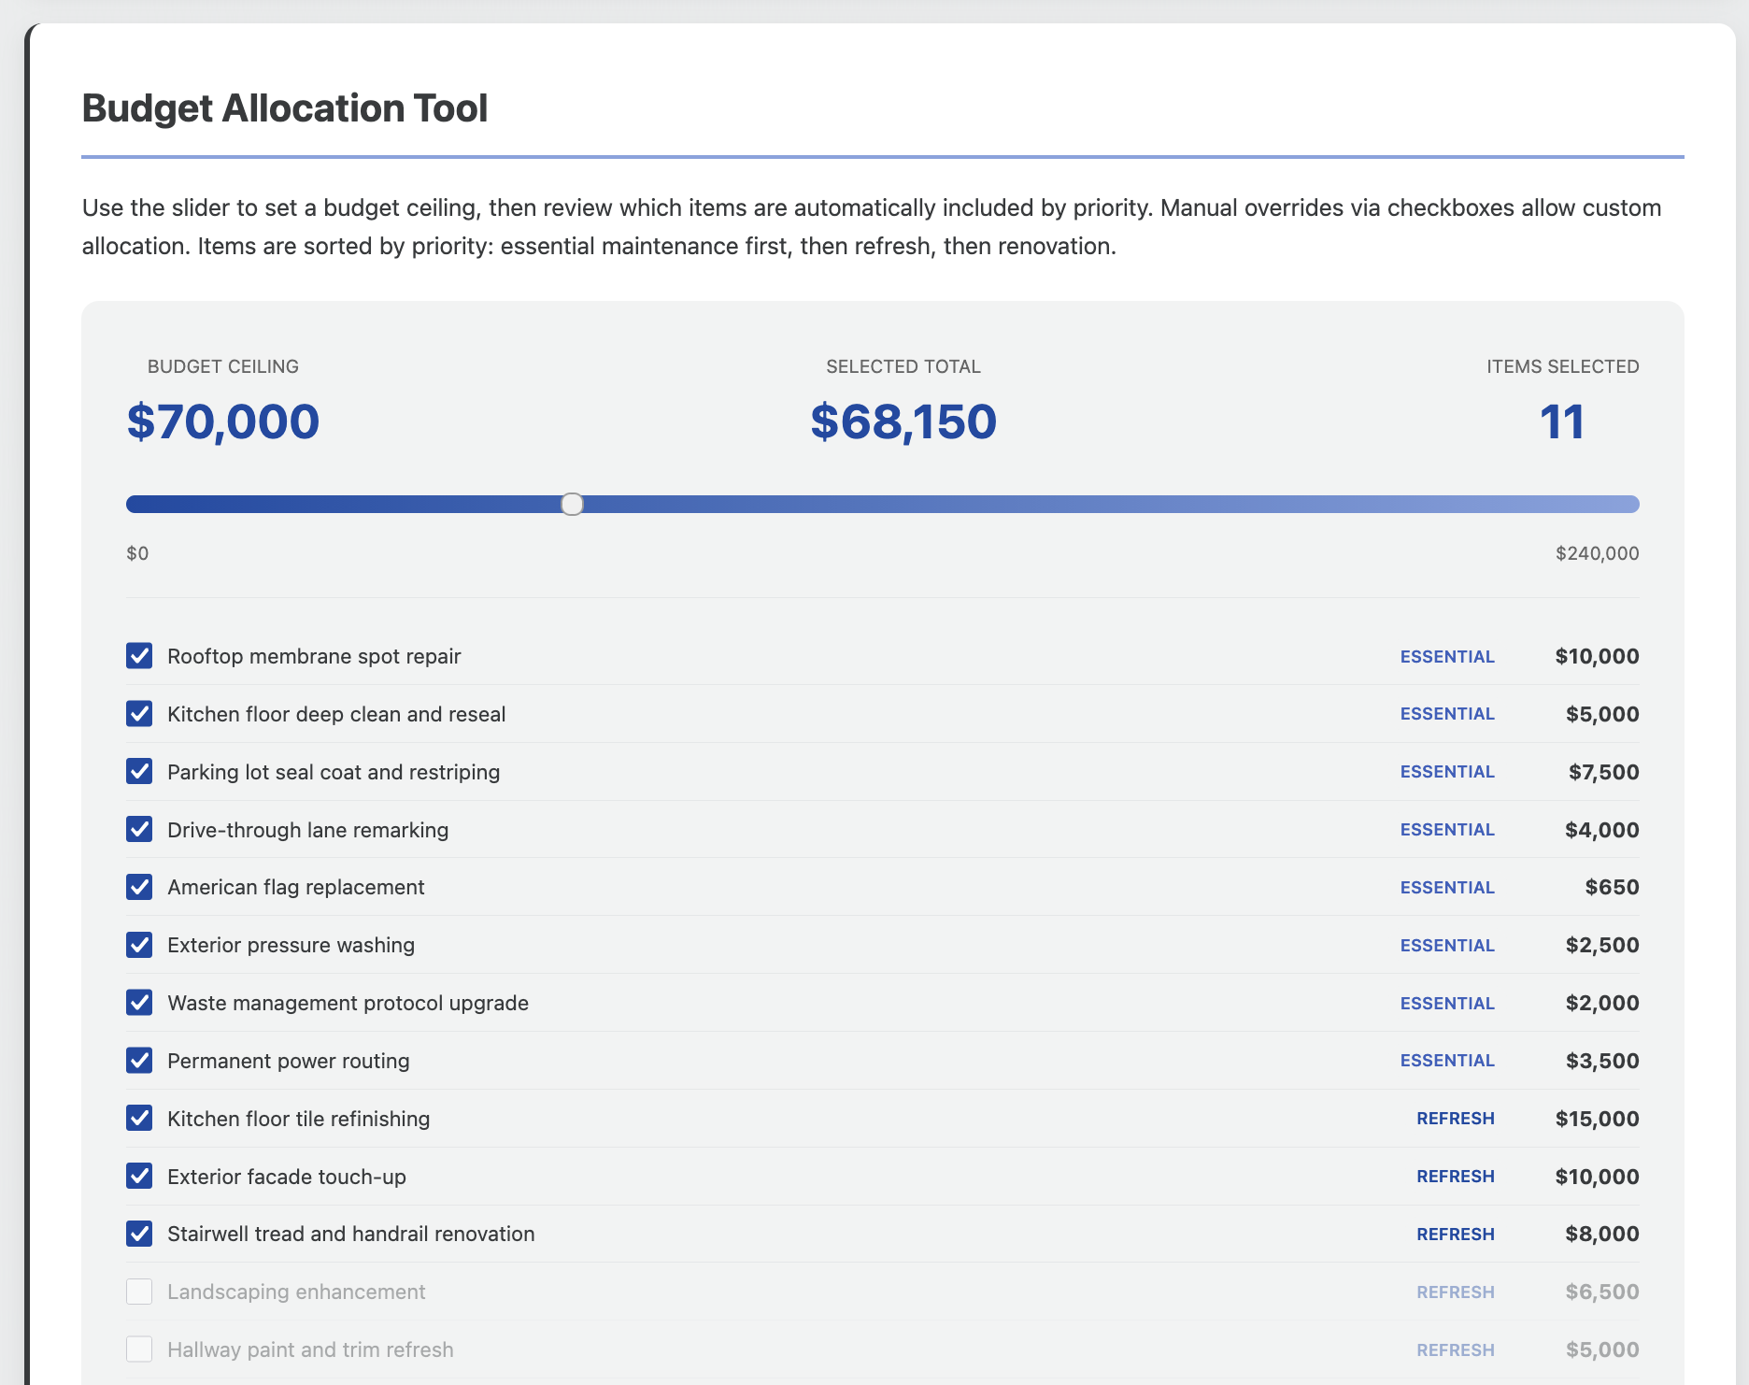This screenshot has width=1749, height=1385.
Task: Click the $10,000 price for Rooftop membrane repair
Action: (x=1597, y=656)
